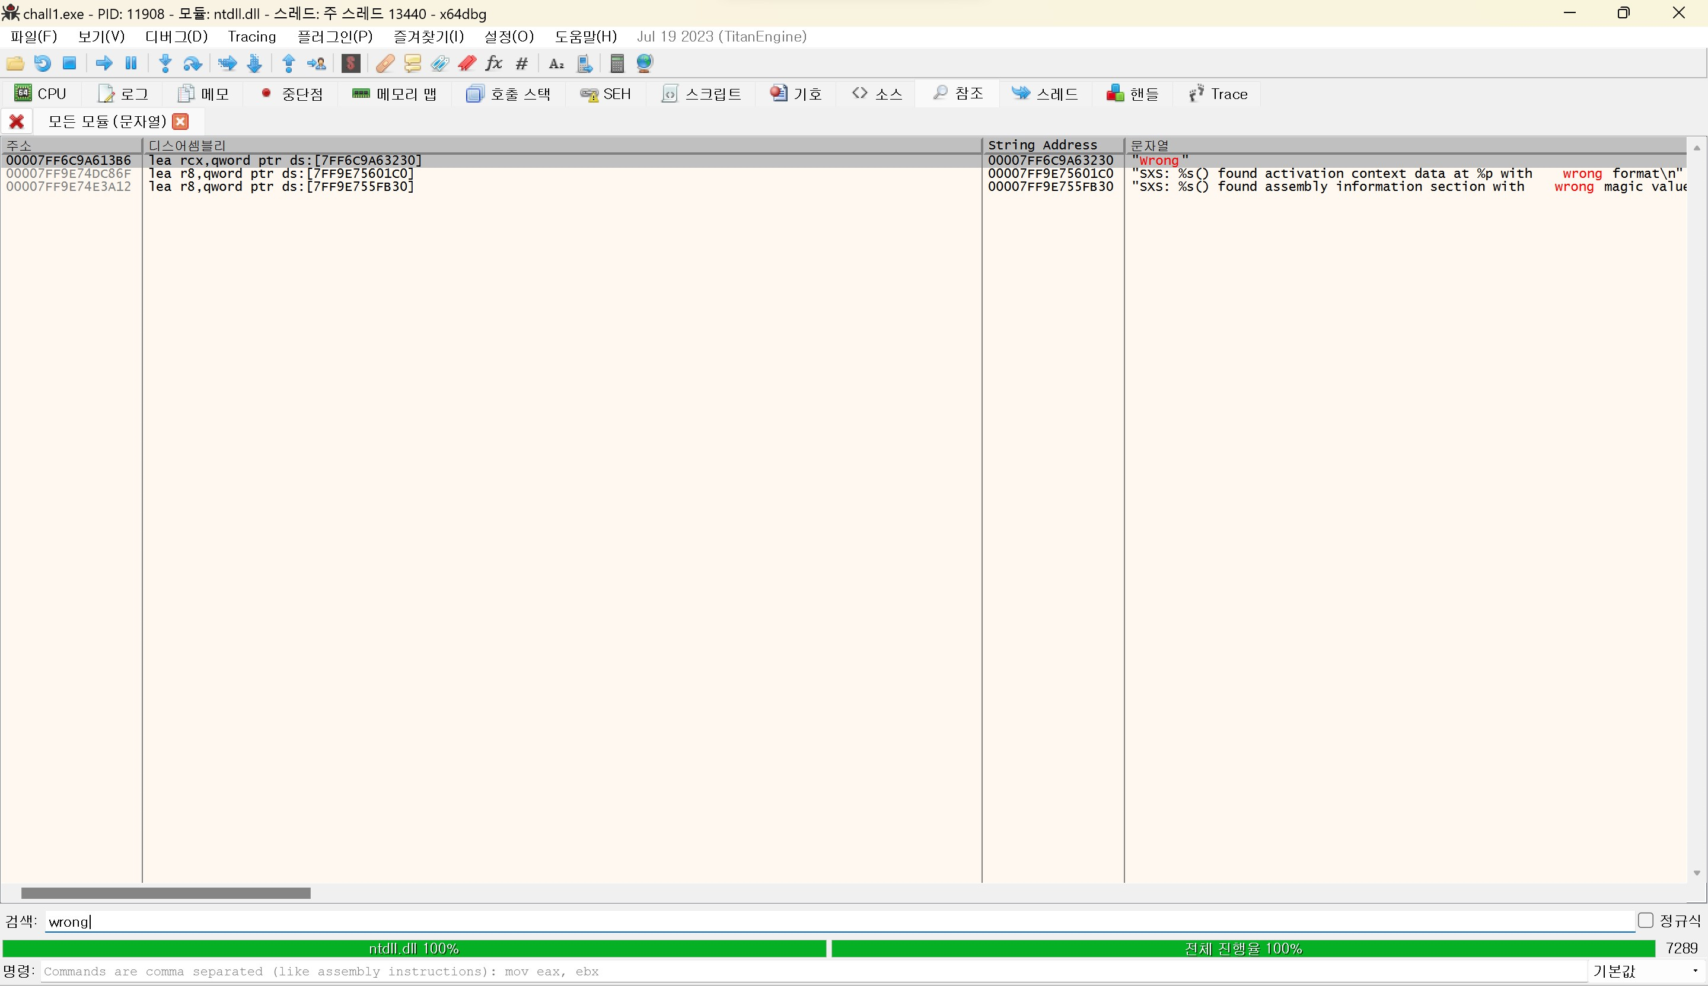The height and width of the screenshot is (986, 1708).
Task: Switch to the 중단점 breakpoints tab
Action: click(x=292, y=94)
